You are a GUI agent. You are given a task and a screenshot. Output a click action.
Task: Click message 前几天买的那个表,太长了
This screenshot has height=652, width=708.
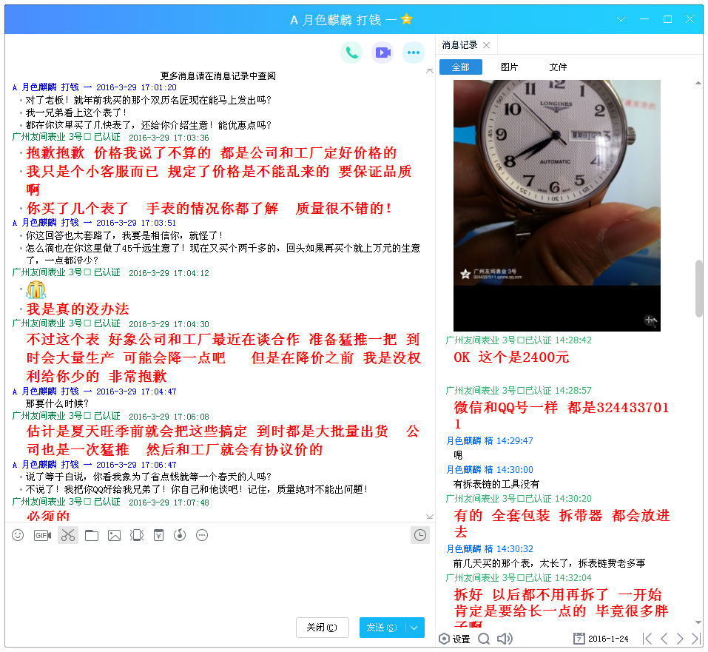[x=550, y=563]
